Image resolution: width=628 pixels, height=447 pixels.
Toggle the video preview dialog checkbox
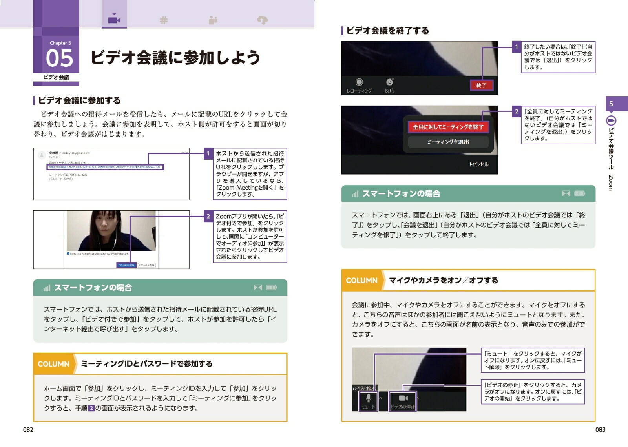(x=68, y=254)
